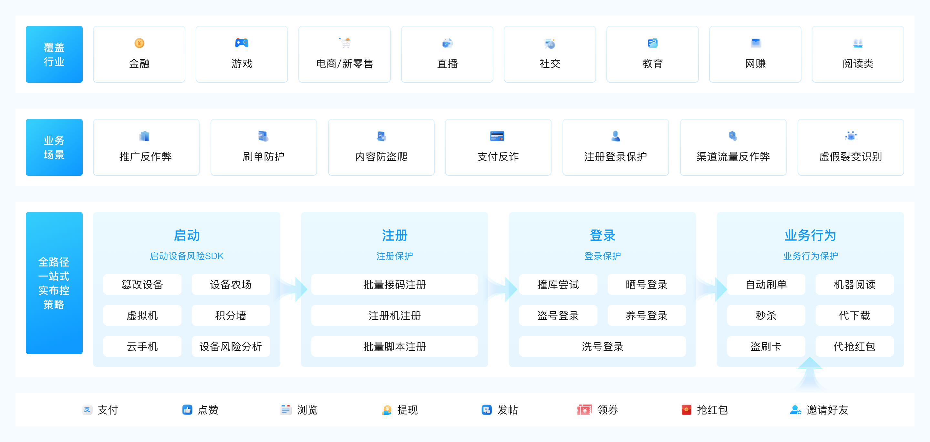Click the 领券 coupon icon
The width and height of the screenshot is (930, 442).
click(x=584, y=410)
